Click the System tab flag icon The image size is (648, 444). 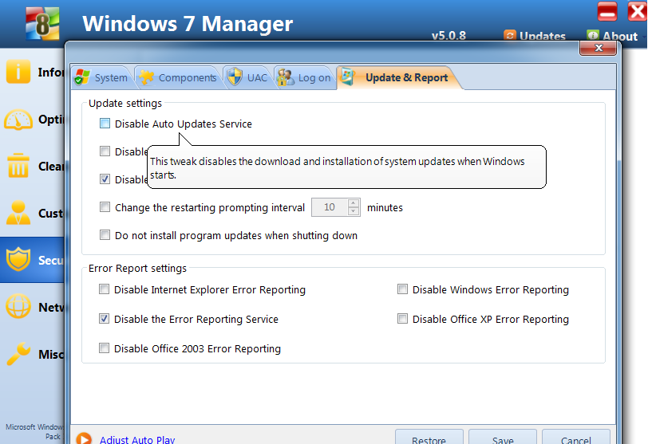(82, 77)
